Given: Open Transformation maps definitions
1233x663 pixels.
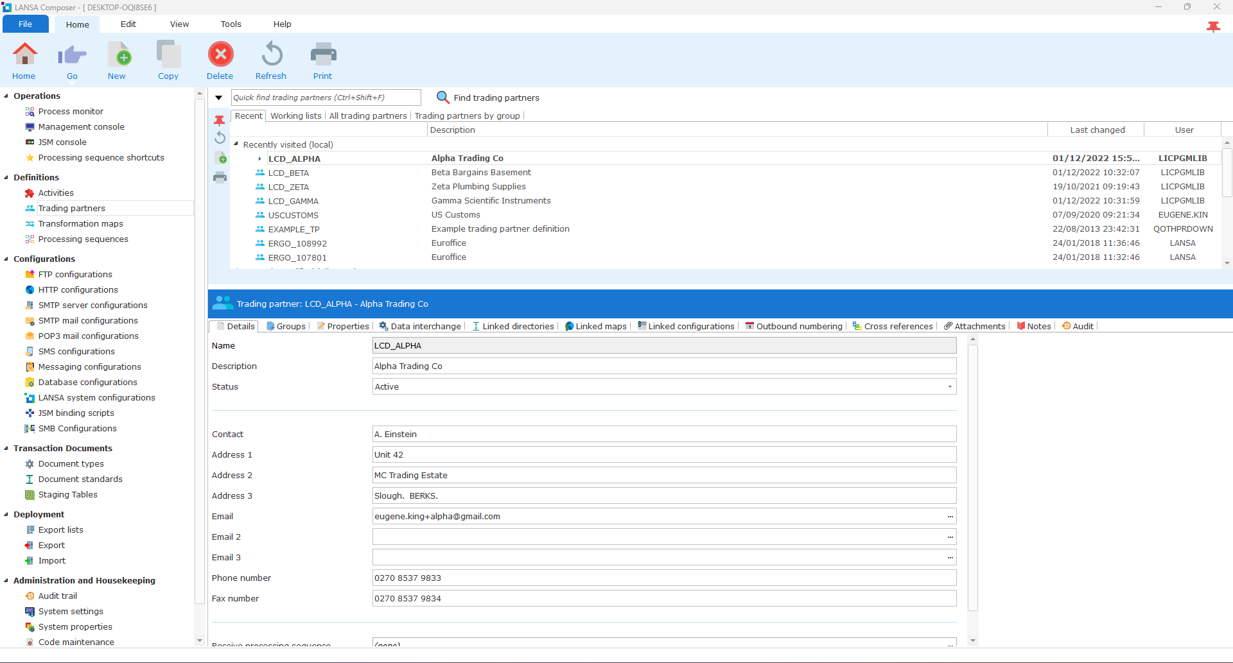Looking at the screenshot, I should (x=80, y=224).
